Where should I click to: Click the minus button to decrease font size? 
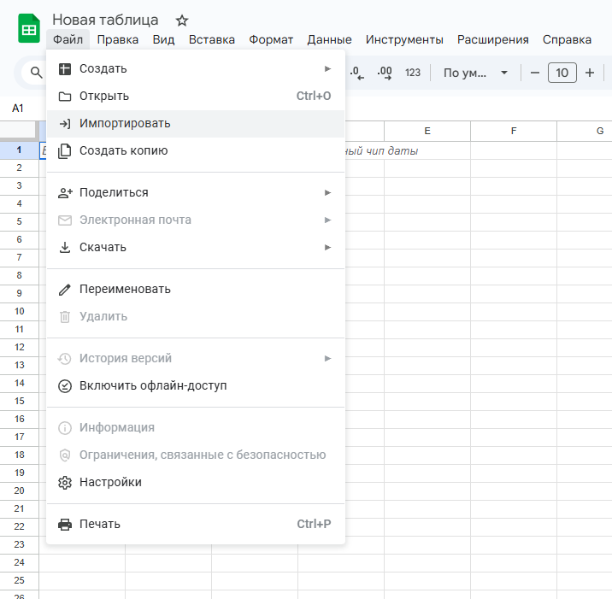(535, 73)
